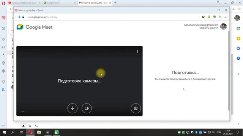The image size is (243, 136).
Task: Open the sidebar extensions cube icon
Action: point(3,63)
